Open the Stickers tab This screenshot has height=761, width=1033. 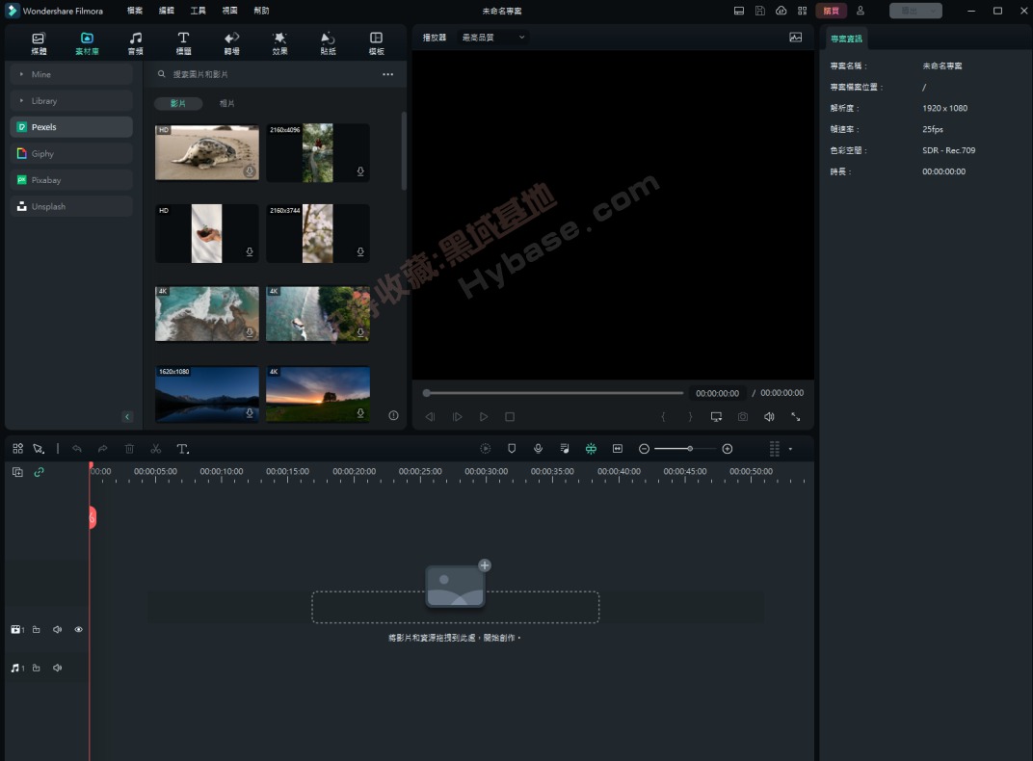[x=328, y=42]
